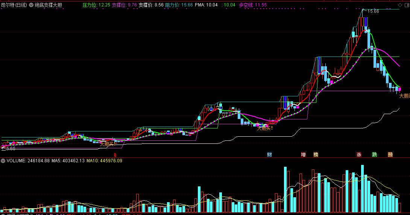410x215 pixels.
Task: Select the 阻力价: 15.66 readout
Action: (179, 5)
